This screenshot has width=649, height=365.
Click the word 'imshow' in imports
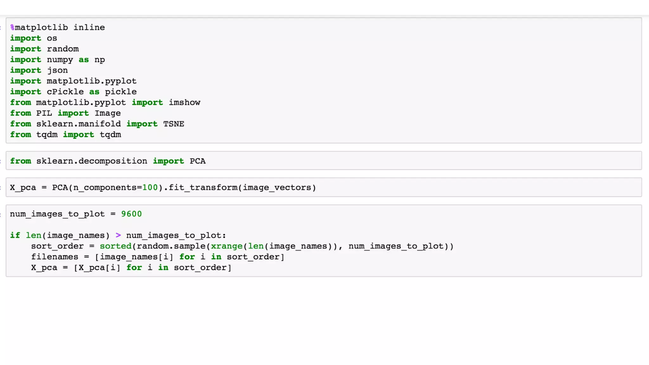[184, 103]
